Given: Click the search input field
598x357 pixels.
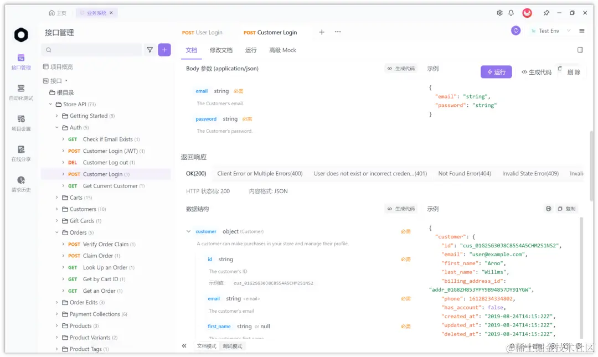Looking at the screenshot, I should coord(91,50).
